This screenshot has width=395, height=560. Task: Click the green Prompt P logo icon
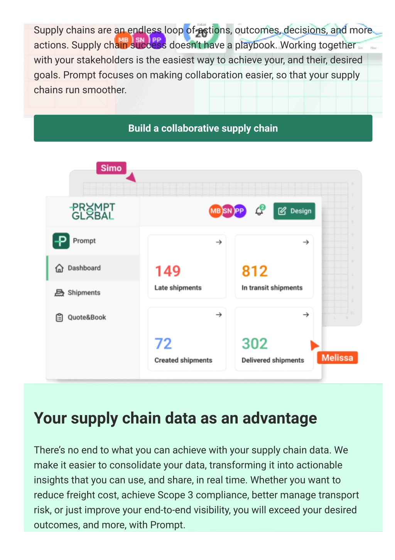click(x=61, y=241)
